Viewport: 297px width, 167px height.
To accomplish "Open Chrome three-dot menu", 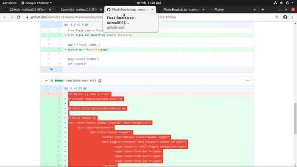I will pyautogui.click(x=292, y=17).
